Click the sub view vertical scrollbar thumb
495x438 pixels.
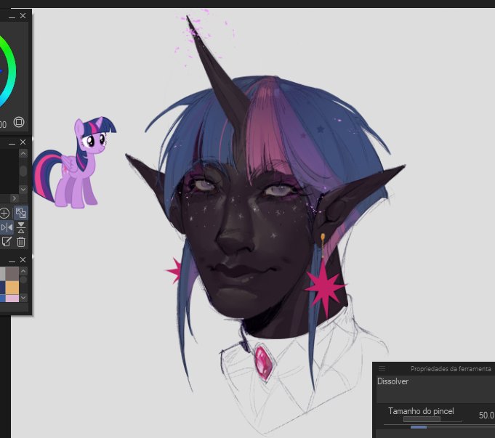point(23,171)
